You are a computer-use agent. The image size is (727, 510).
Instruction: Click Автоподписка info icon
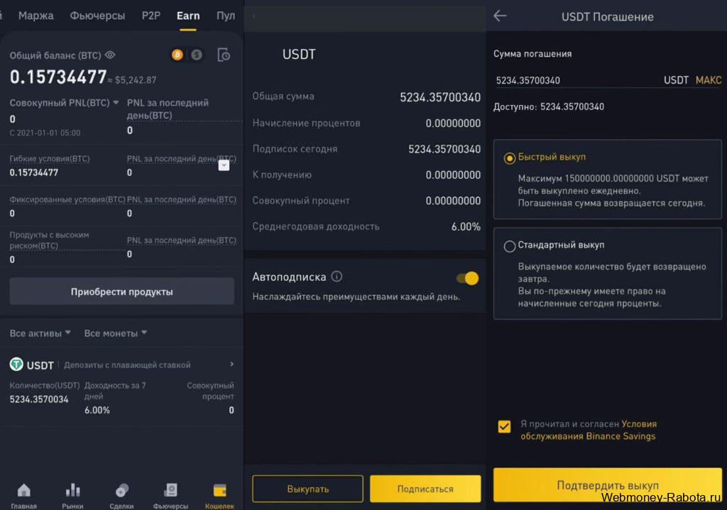(x=337, y=277)
